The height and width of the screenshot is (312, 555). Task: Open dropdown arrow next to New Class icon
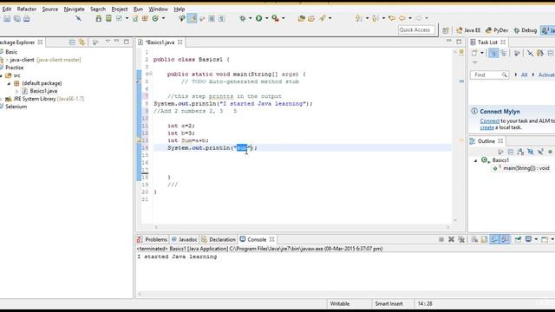click(x=163, y=18)
